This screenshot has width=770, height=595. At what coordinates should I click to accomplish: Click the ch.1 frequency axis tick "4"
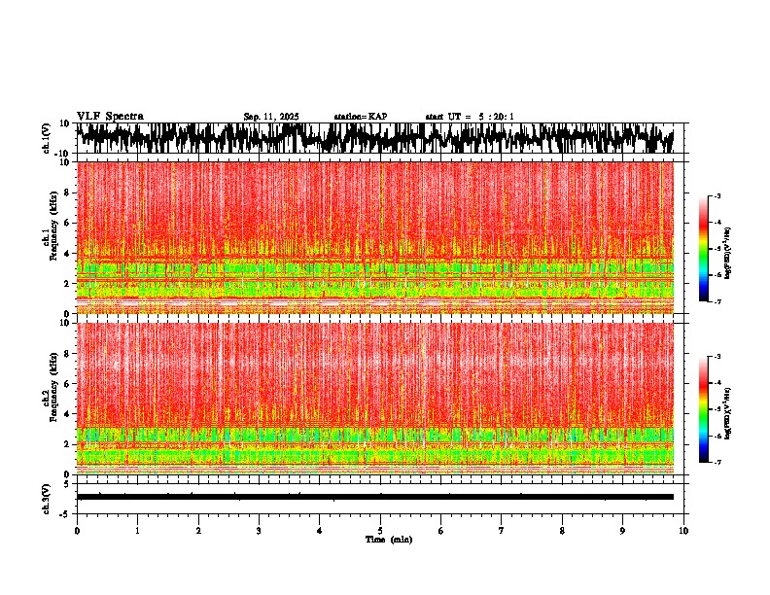click(67, 254)
